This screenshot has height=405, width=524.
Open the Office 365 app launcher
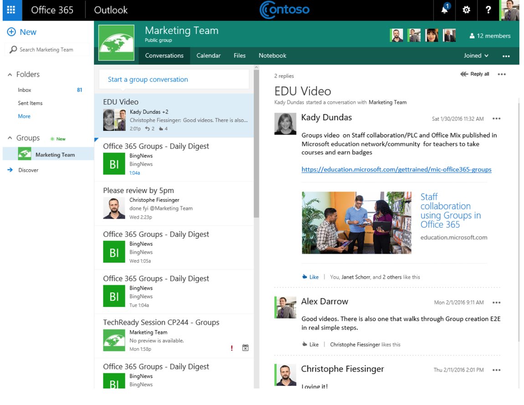pyautogui.click(x=11, y=10)
